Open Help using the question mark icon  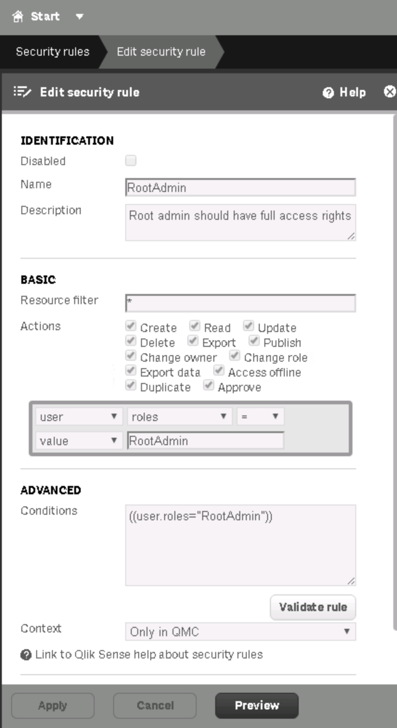(x=329, y=92)
